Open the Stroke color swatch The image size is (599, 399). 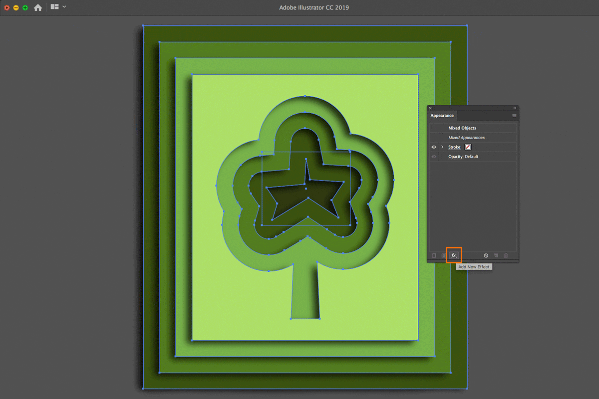(x=468, y=147)
